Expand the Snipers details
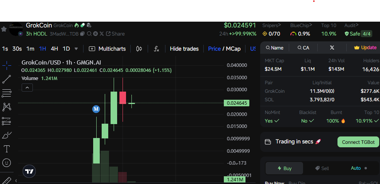This screenshot has width=380, height=184. [272, 25]
